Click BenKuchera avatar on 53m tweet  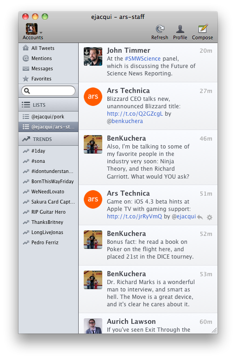[x=93, y=280]
